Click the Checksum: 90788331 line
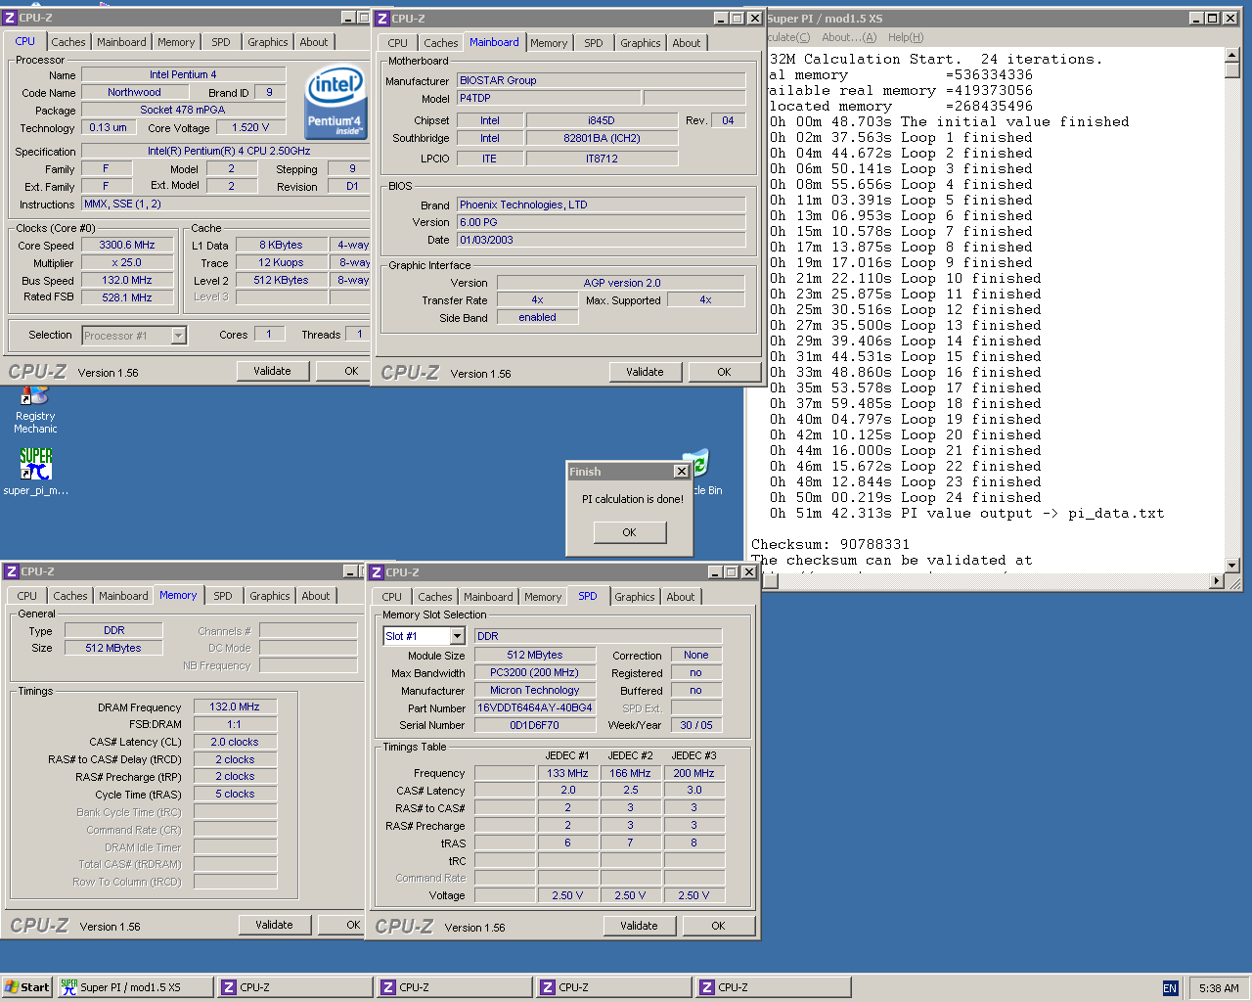The width and height of the screenshot is (1252, 1002). click(x=830, y=544)
